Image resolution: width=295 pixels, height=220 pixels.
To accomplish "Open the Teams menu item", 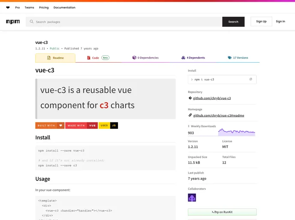I will (x=29, y=8).
